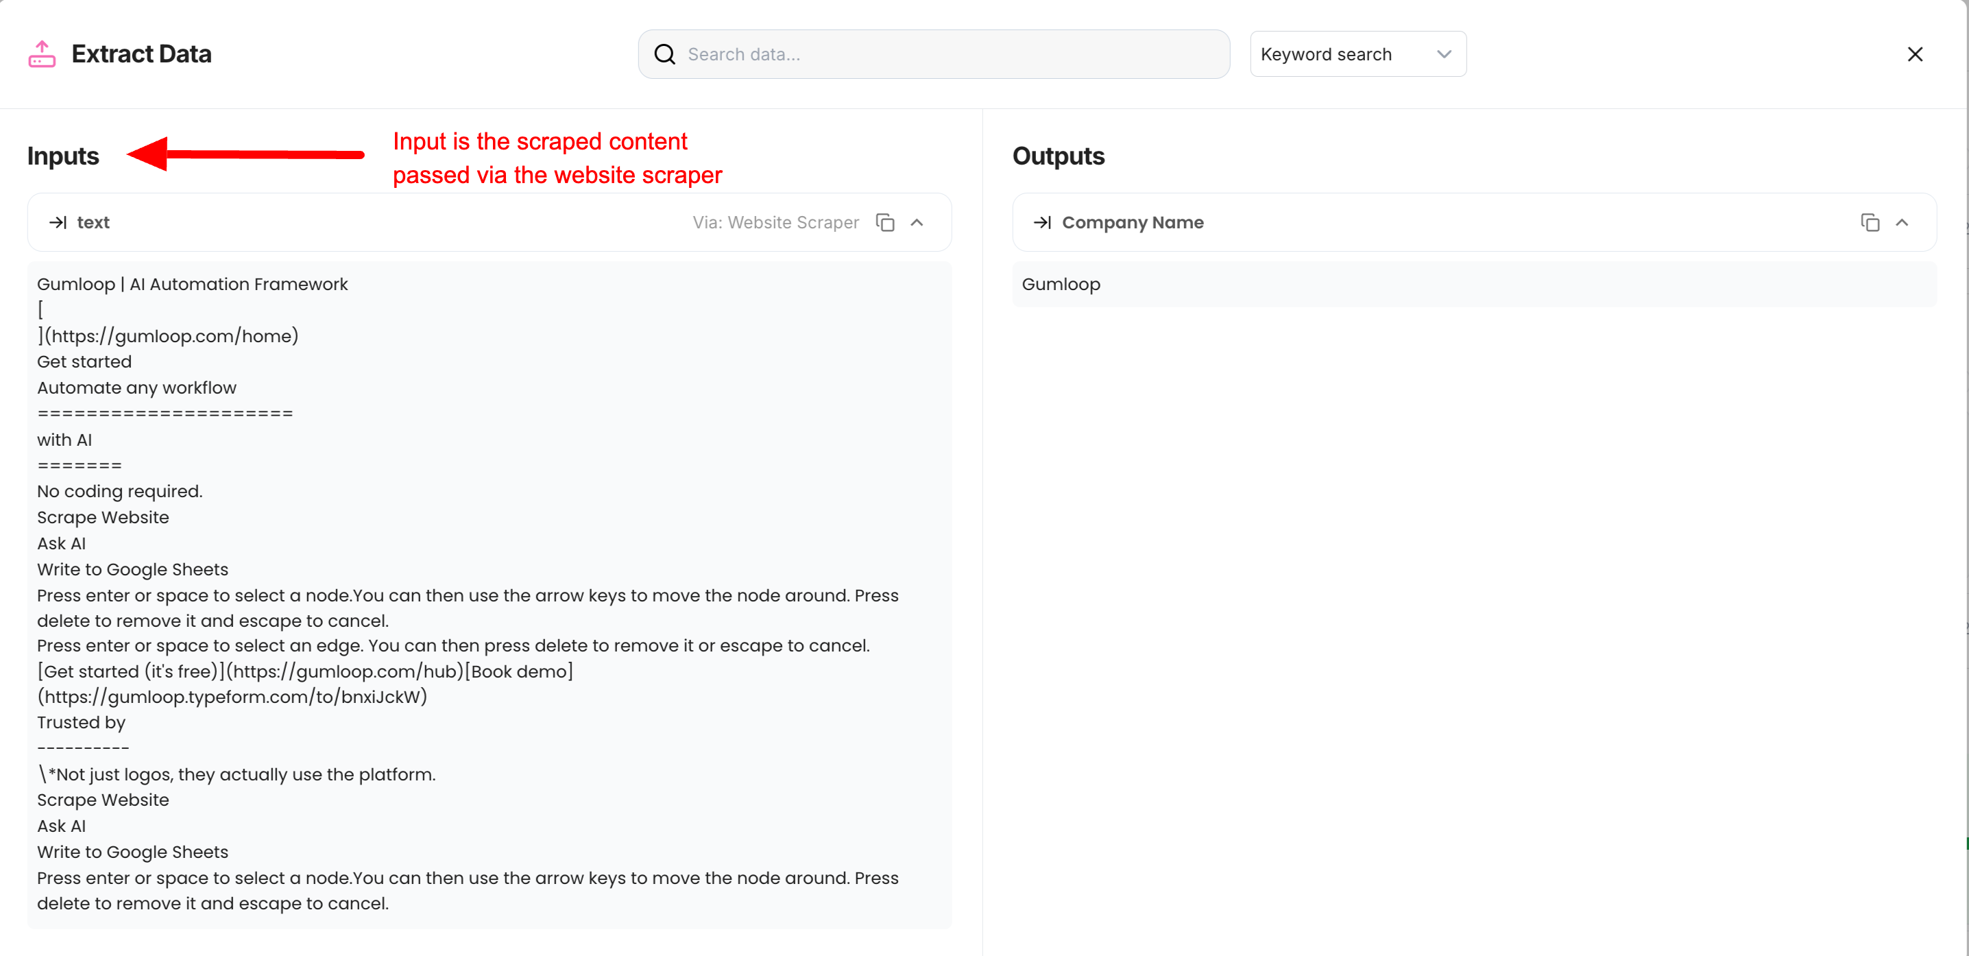
Task: Click the 'No coding required.' line
Action: pos(120,492)
